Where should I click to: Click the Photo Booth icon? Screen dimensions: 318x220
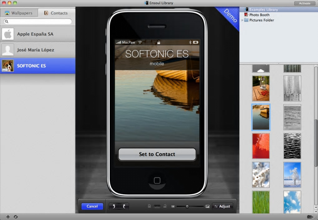pyautogui.click(x=246, y=15)
